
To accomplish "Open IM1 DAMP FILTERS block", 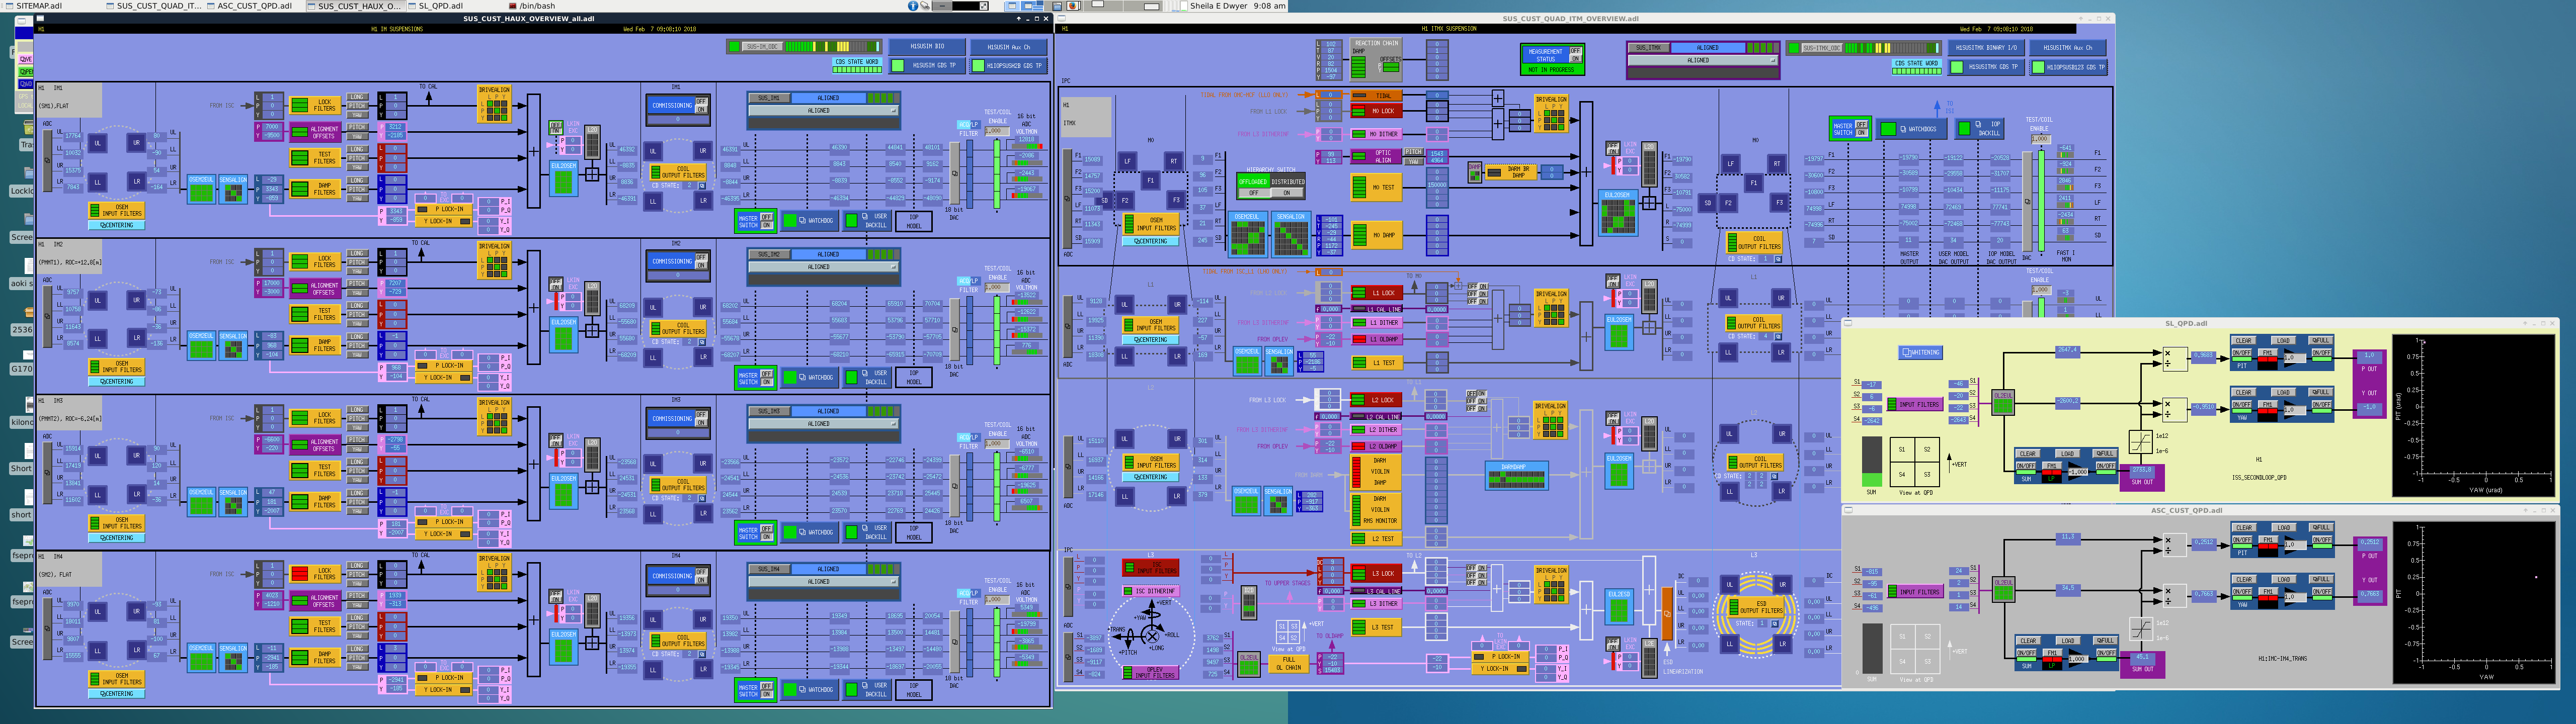I will click(315, 189).
